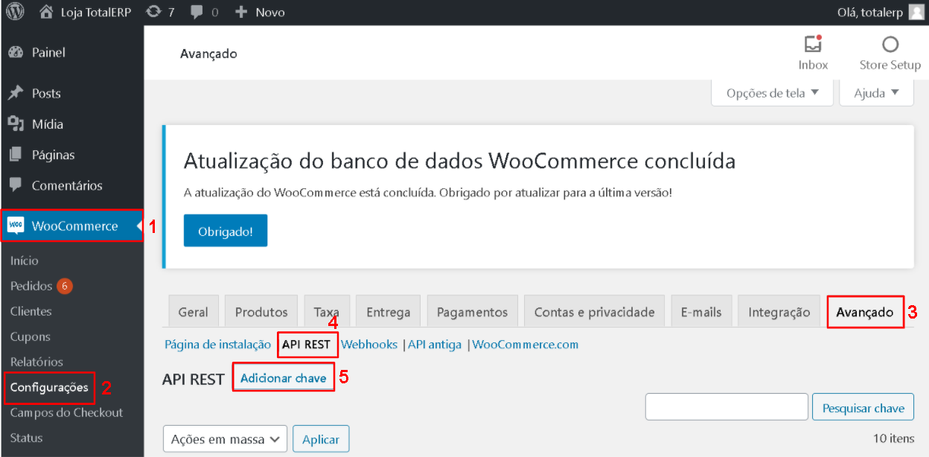Click the 10 itens count text
The height and width of the screenshot is (457, 929).
tap(893, 439)
